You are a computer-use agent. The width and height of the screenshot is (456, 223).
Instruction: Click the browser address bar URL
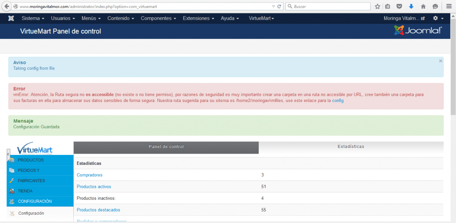pyautogui.click(x=88, y=6)
